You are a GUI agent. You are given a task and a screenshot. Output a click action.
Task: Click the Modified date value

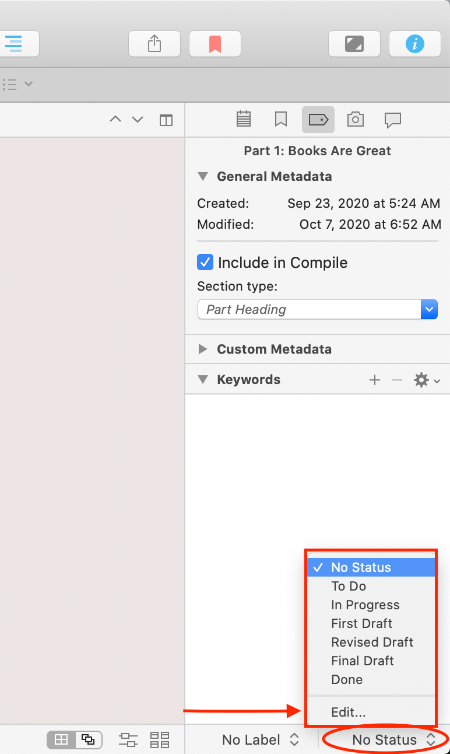point(370,224)
